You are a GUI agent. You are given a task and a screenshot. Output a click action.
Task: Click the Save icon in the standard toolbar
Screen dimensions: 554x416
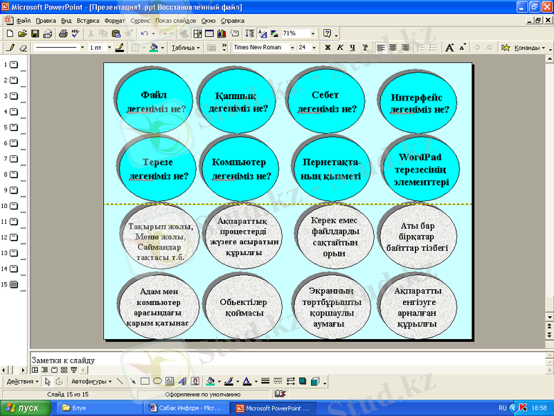click(35, 33)
